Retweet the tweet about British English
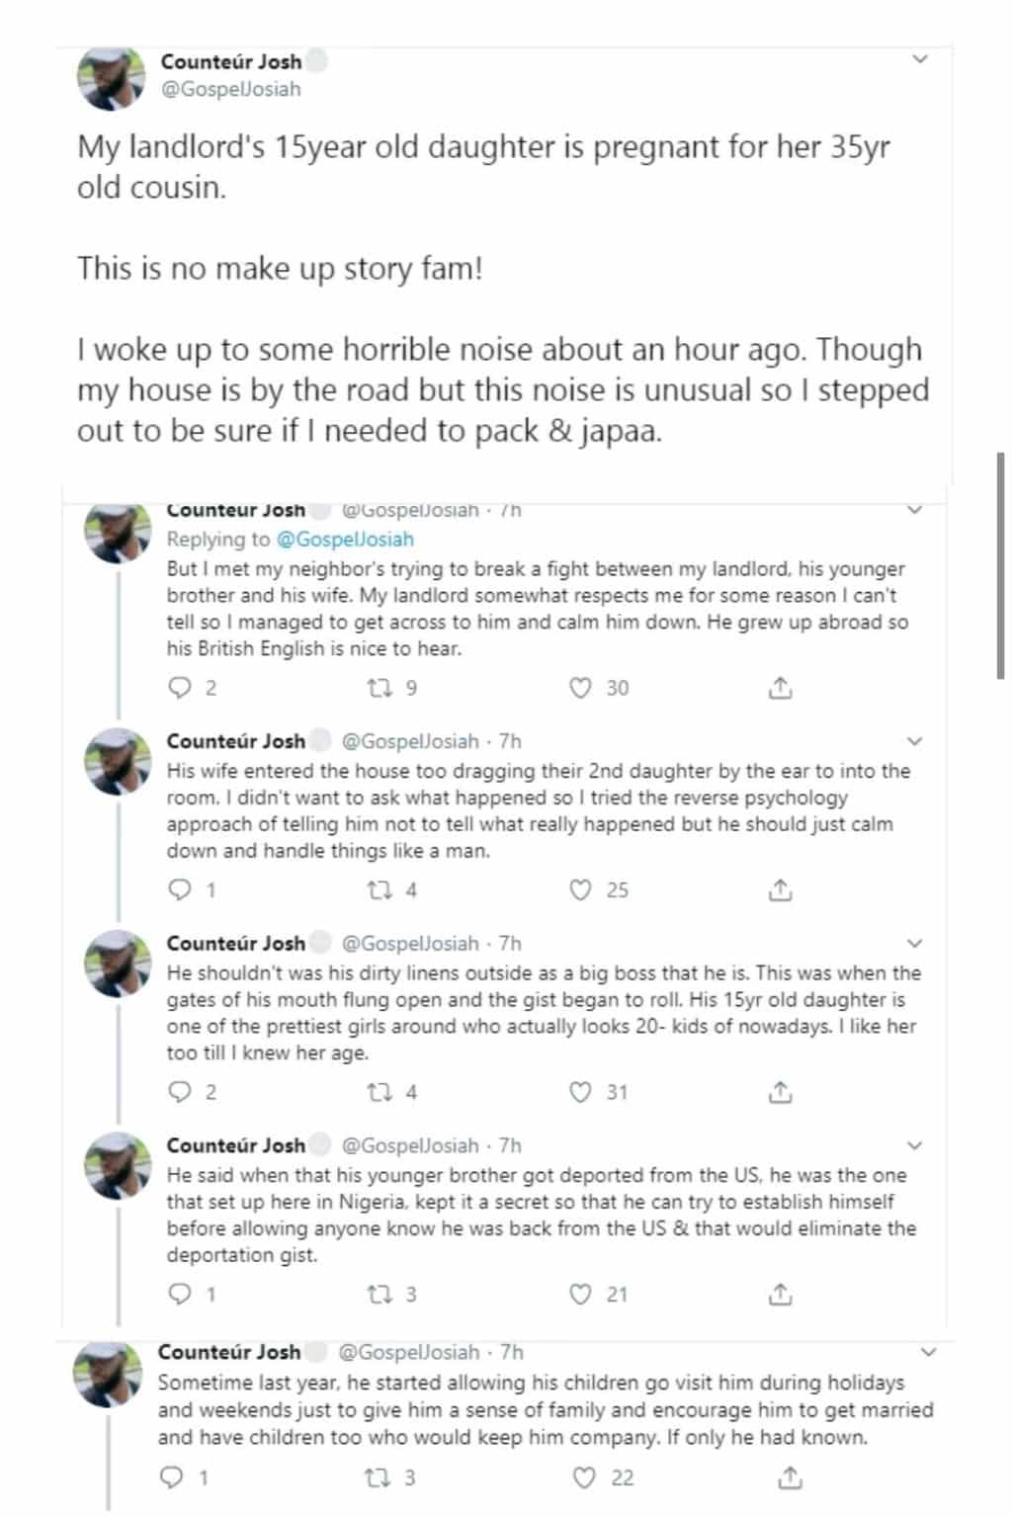 [x=380, y=688]
